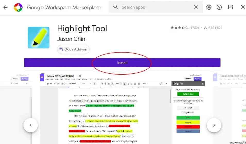Screen dimensions: 246x144
Task: Click the 2,831,527 users count
Action: pos(213,28)
